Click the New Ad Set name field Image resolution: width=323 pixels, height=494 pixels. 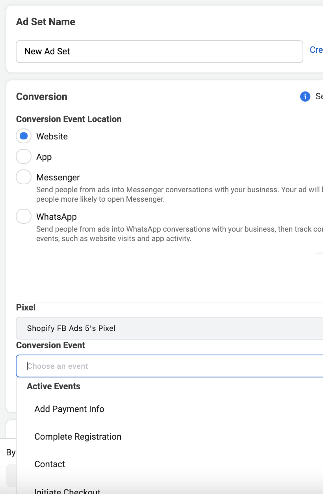pyautogui.click(x=159, y=52)
